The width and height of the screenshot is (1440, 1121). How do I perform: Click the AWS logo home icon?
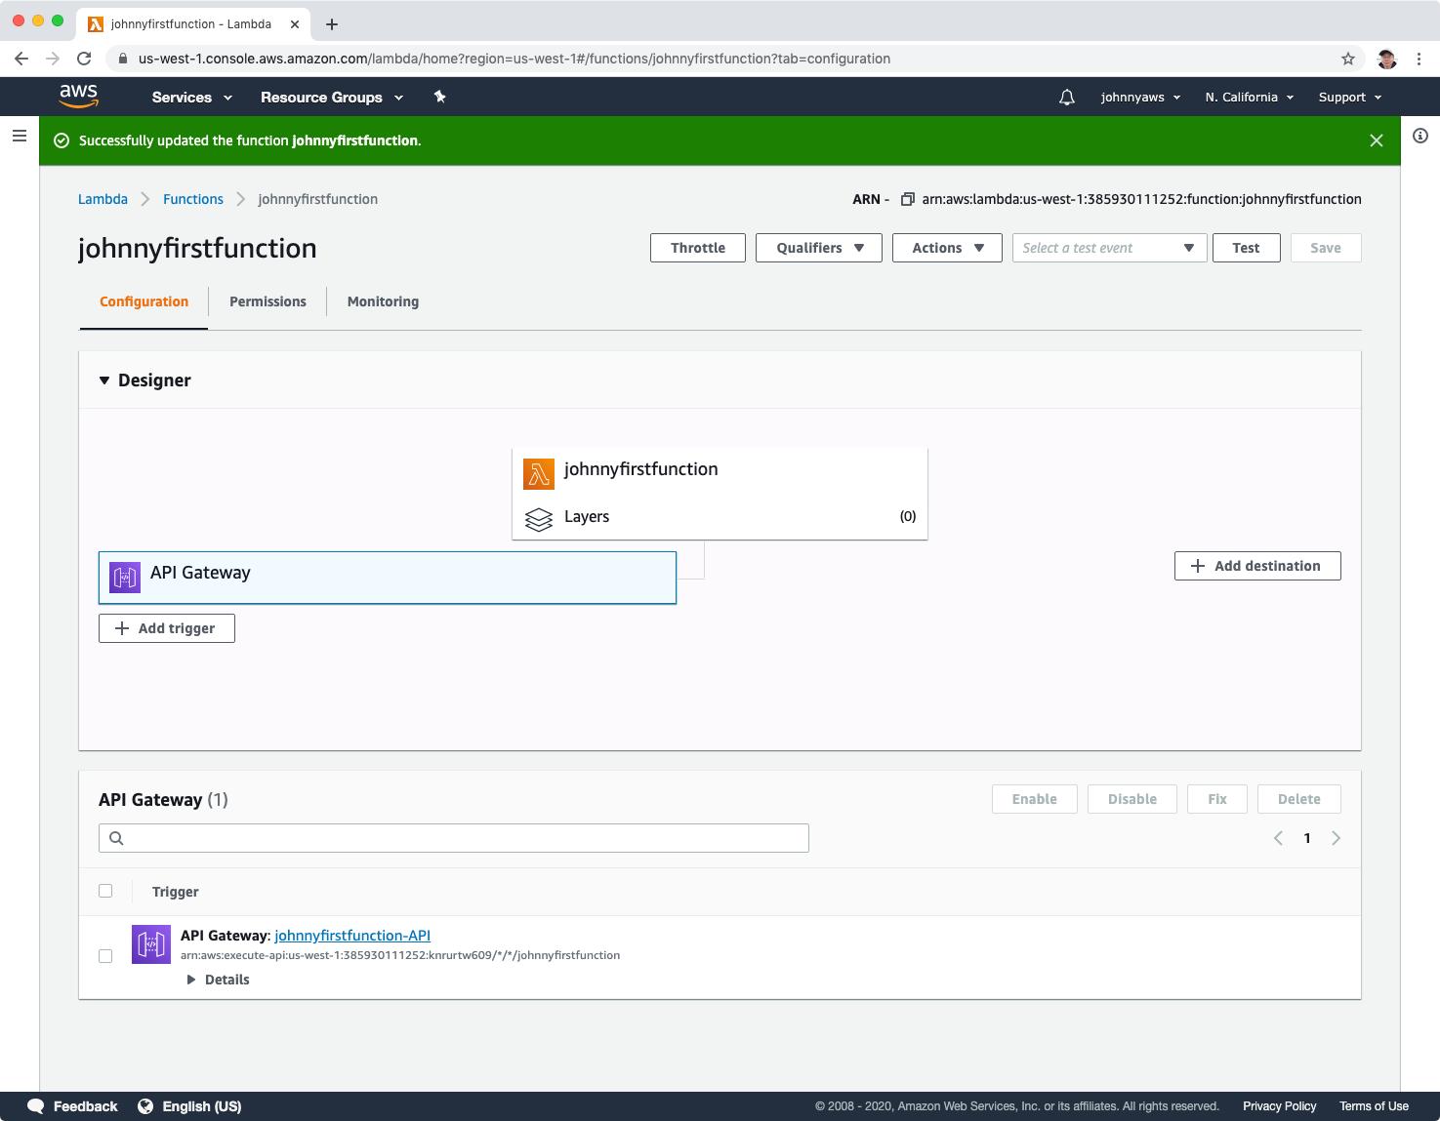coord(78,96)
